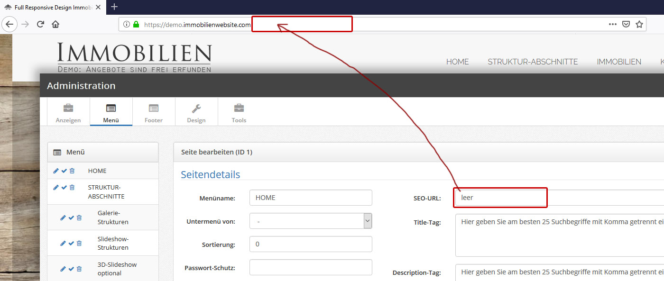
Task: Edit the Galerie-Strukturen submenu entry
Action: pyautogui.click(x=63, y=218)
